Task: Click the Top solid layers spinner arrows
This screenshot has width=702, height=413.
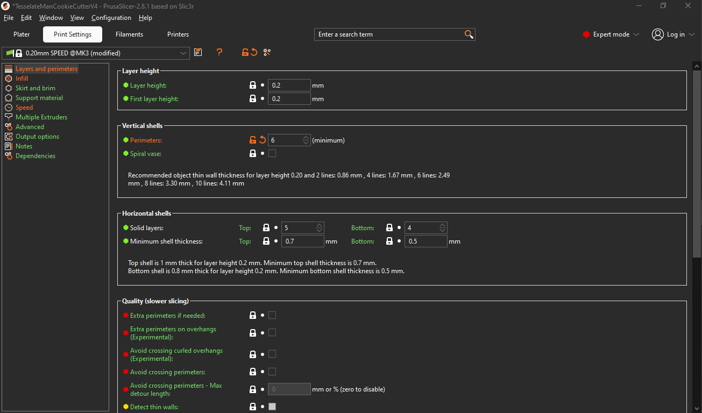Action: pyautogui.click(x=320, y=227)
